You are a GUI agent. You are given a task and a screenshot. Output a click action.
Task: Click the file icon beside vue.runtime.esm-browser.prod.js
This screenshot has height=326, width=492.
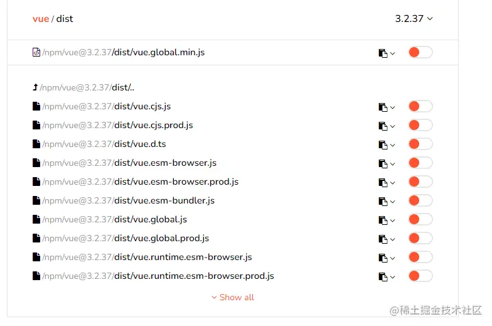point(36,276)
